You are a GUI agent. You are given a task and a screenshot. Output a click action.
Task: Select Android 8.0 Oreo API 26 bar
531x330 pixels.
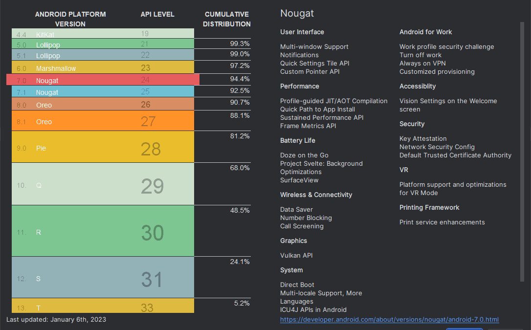tap(103, 105)
